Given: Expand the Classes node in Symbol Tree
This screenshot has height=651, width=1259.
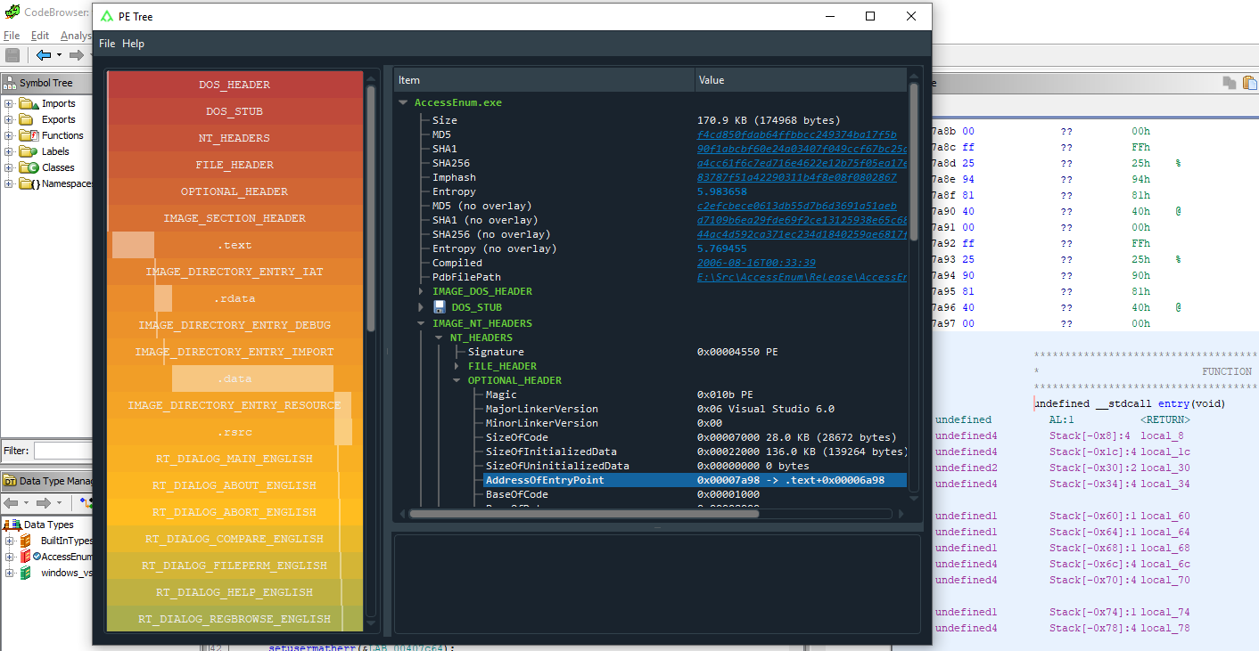Looking at the screenshot, I should (x=9, y=167).
